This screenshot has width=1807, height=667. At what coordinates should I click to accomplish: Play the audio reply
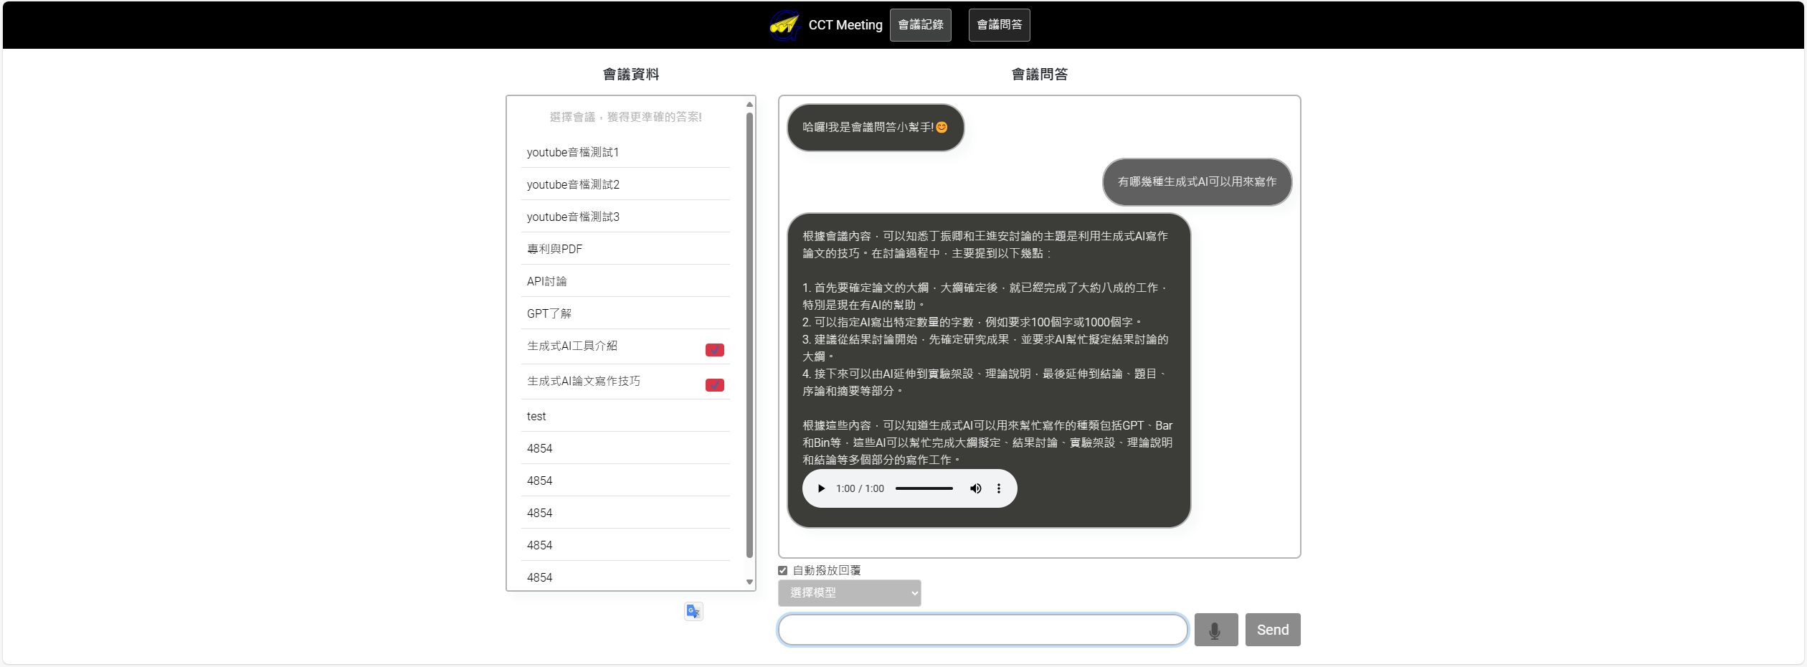click(821, 488)
